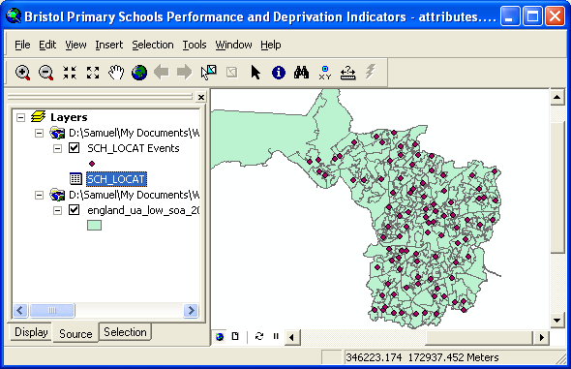Click the map scroll down arrow
The width and height of the screenshot is (571, 369).
(x=557, y=321)
